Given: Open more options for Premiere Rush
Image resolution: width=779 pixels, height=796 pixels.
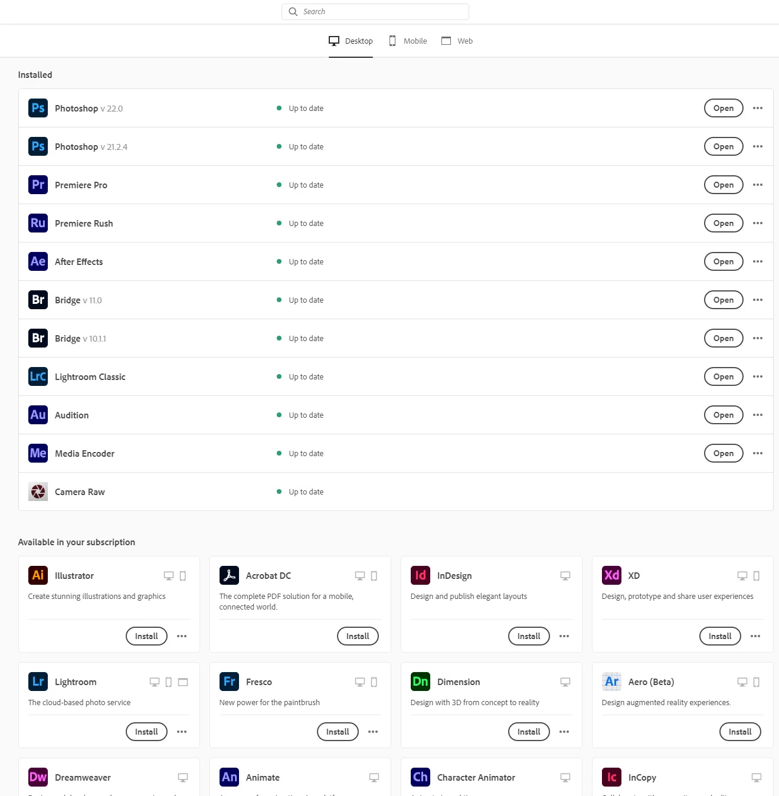Looking at the screenshot, I should click(758, 223).
